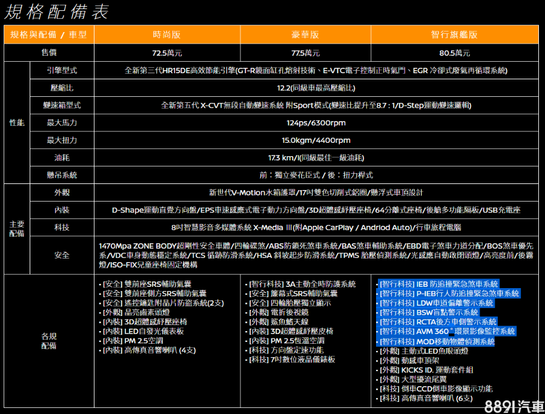Image resolution: width=545 pixels, height=414 pixels.
Task: Select the 時尚版 column header
Action: pos(167,35)
